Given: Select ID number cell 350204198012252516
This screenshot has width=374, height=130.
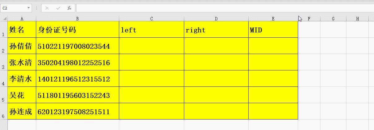Looking at the screenshot, I should [x=77, y=63].
